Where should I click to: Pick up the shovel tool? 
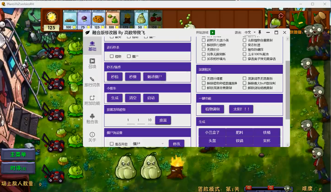[277, 21]
